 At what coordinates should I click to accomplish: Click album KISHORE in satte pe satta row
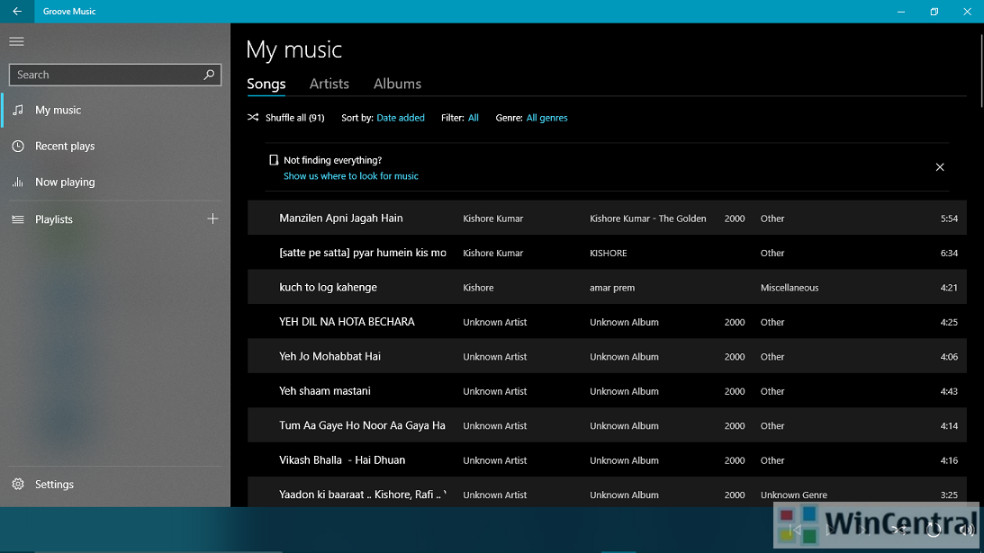tap(608, 254)
